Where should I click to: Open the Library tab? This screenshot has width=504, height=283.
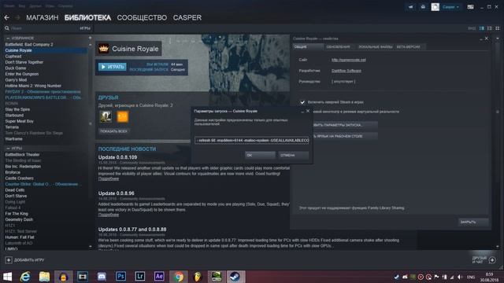tap(87, 17)
